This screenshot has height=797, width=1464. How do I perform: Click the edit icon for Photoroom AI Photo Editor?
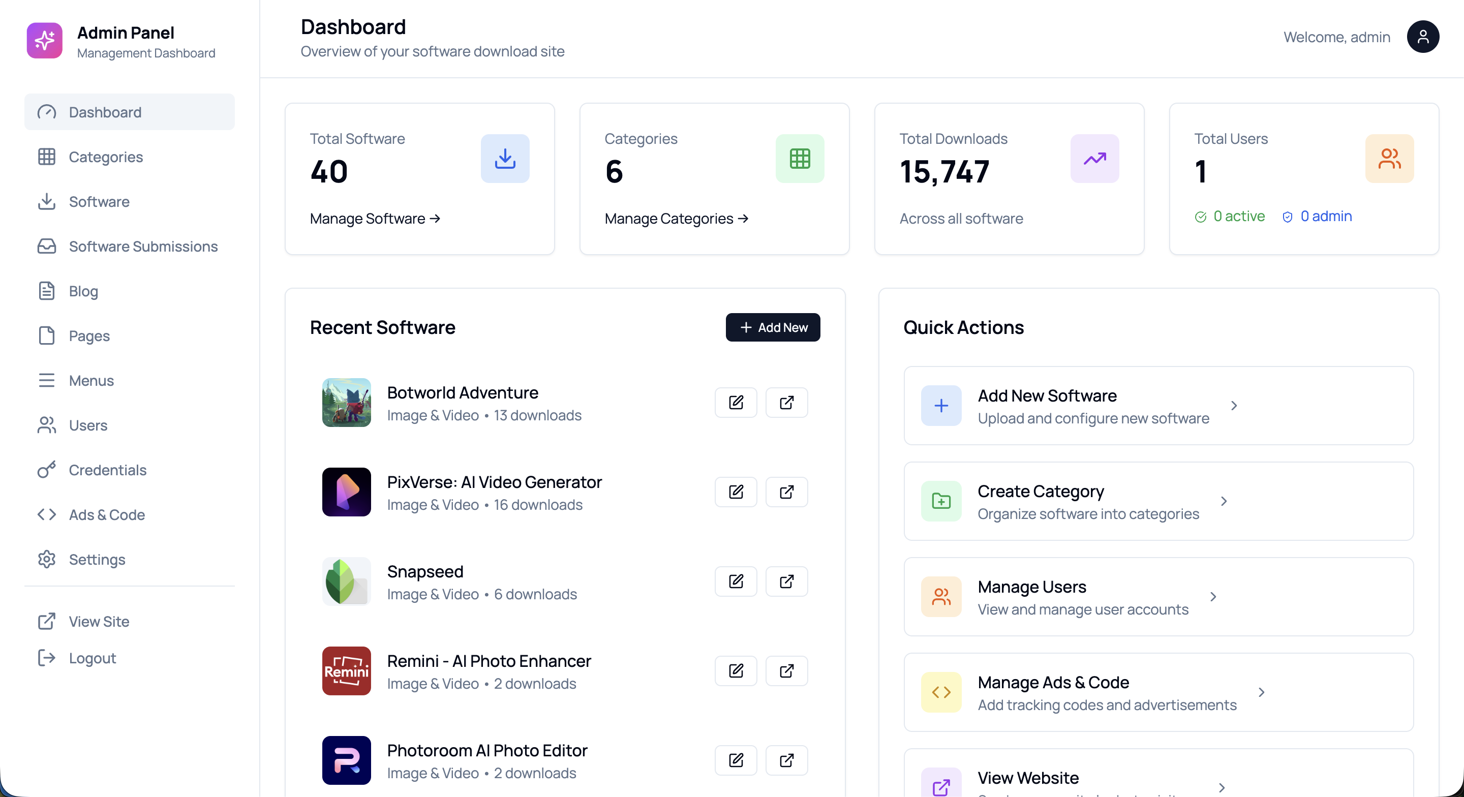[x=736, y=760]
